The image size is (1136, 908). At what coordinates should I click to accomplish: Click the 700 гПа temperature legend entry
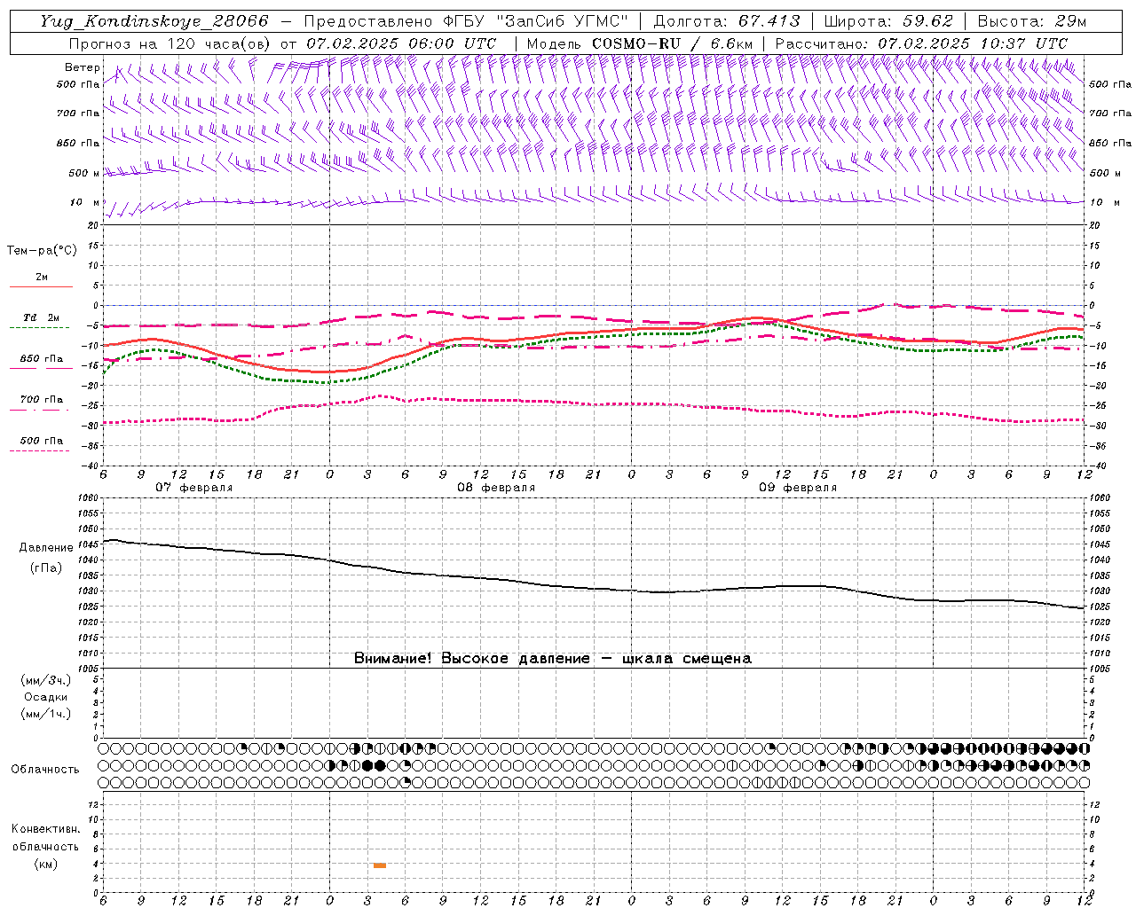[x=42, y=399]
